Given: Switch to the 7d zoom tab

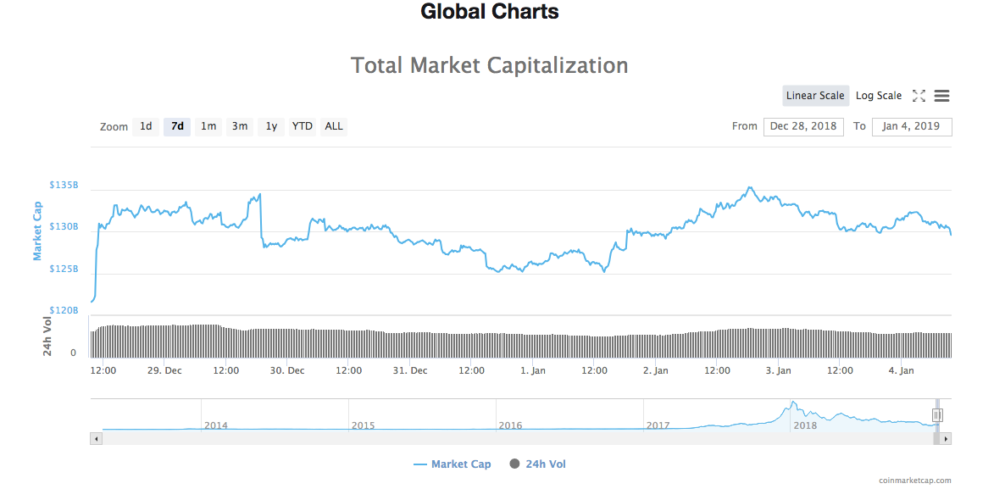Looking at the screenshot, I should point(176,125).
